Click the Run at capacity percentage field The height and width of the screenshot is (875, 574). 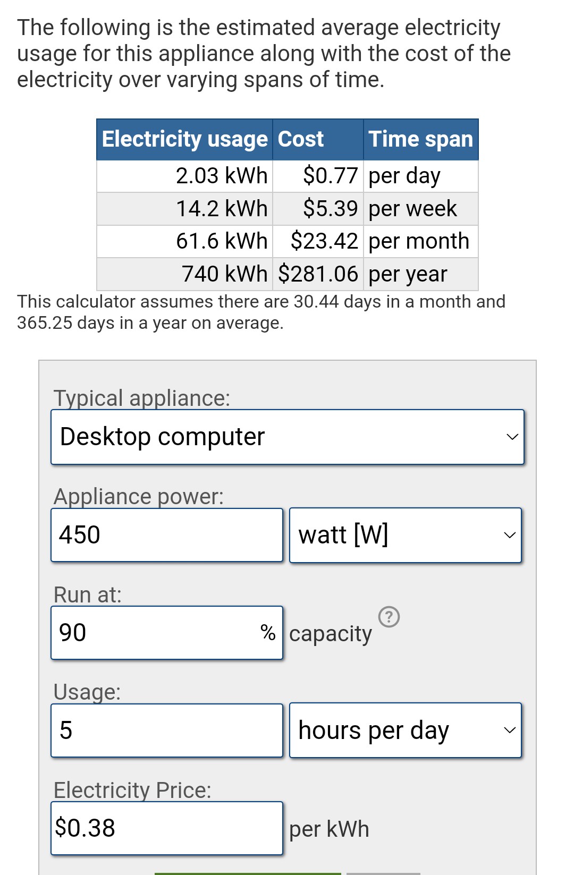(x=167, y=633)
